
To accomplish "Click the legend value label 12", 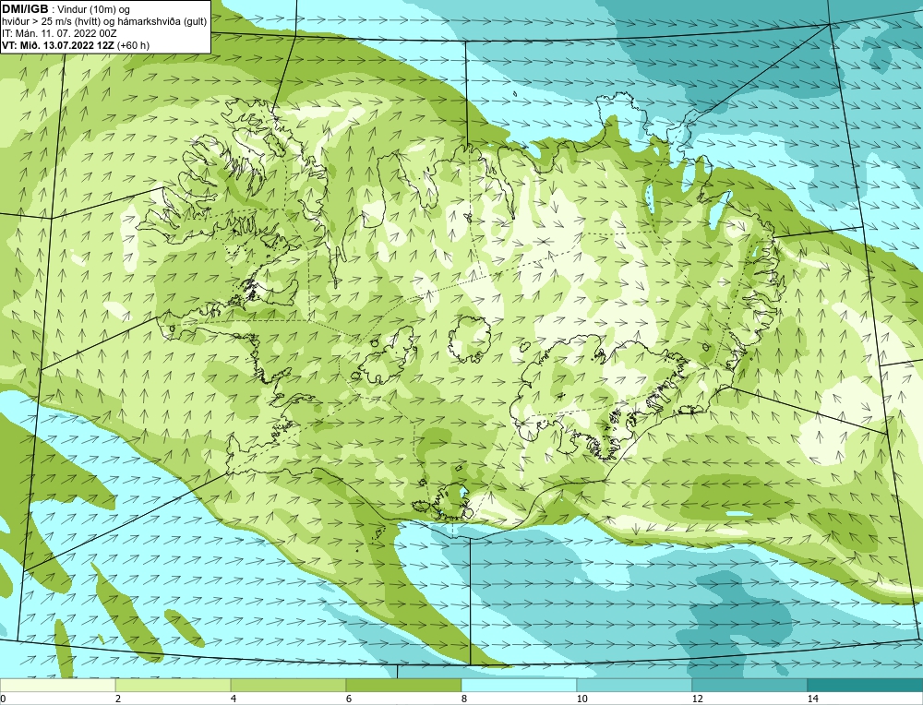I will point(698,699).
